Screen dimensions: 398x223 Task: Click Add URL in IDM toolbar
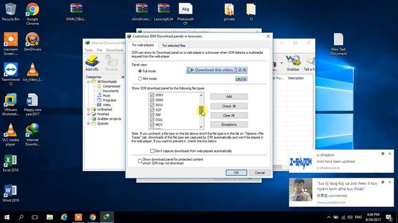[x=92, y=63]
